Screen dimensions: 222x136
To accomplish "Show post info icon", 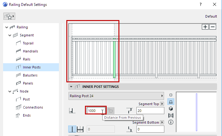I will click(171, 122).
